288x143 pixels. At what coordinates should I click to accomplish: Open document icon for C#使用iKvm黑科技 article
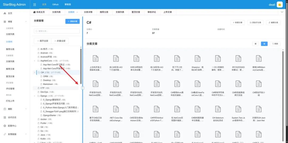[177, 84]
